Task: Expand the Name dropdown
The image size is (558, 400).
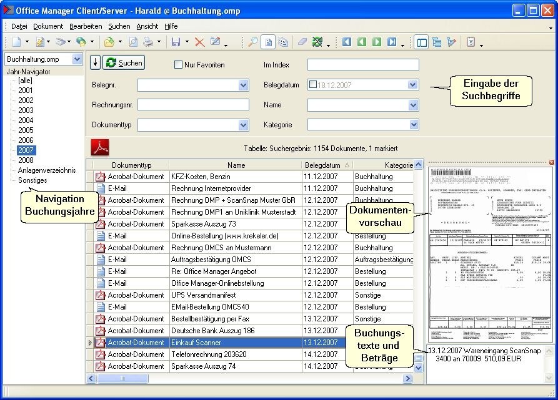Action: pos(413,105)
